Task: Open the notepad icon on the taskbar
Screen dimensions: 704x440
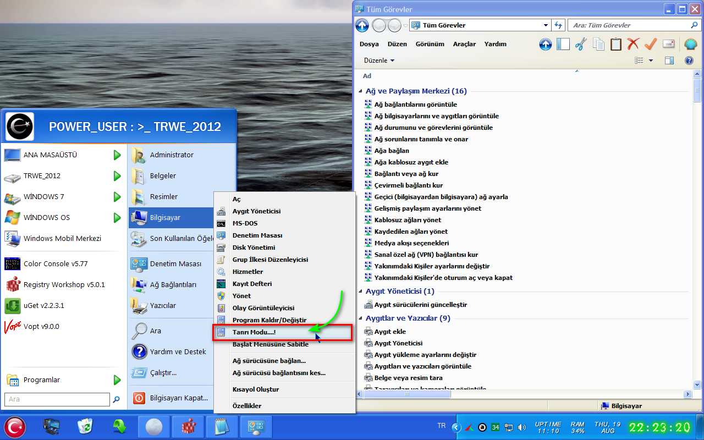Action: 222,427
